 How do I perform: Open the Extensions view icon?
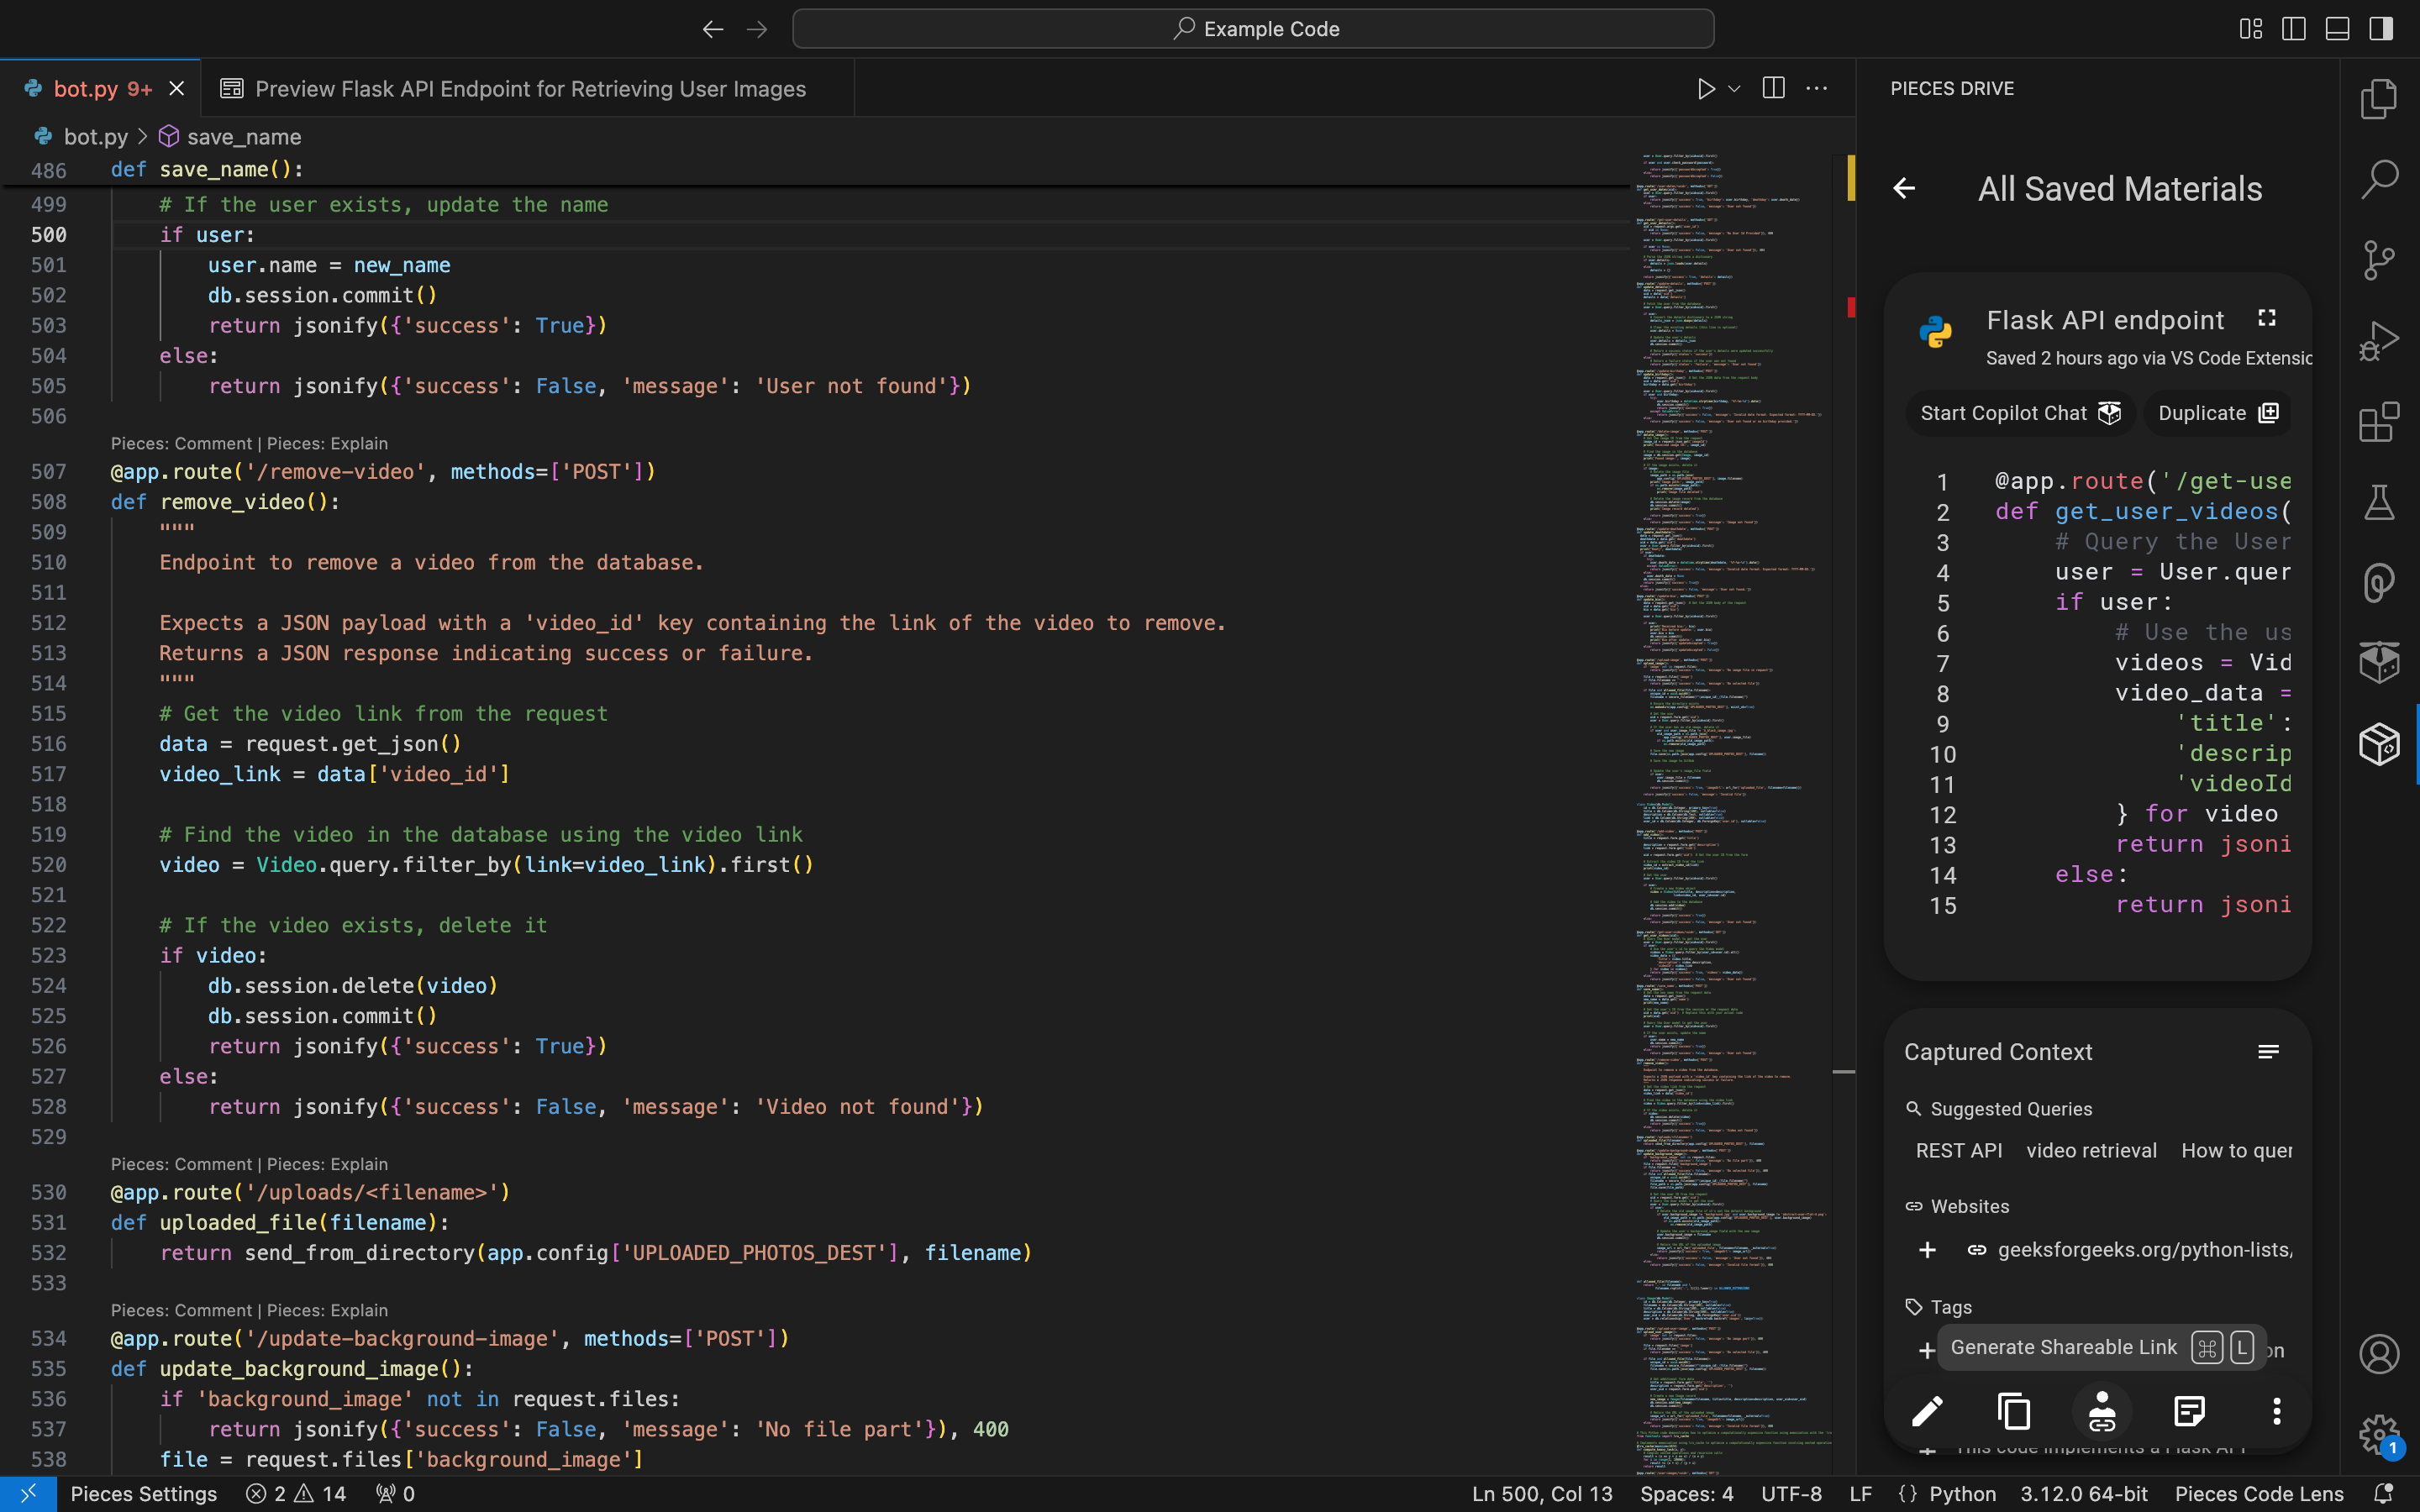[2379, 421]
